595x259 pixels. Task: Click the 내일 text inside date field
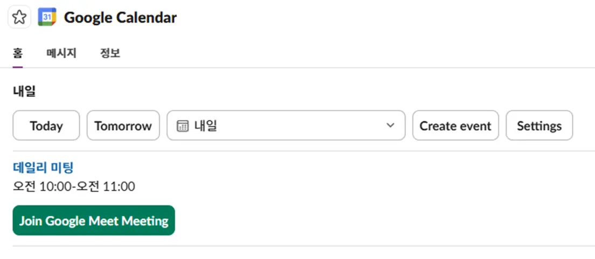pyautogui.click(x=205, y=126)
